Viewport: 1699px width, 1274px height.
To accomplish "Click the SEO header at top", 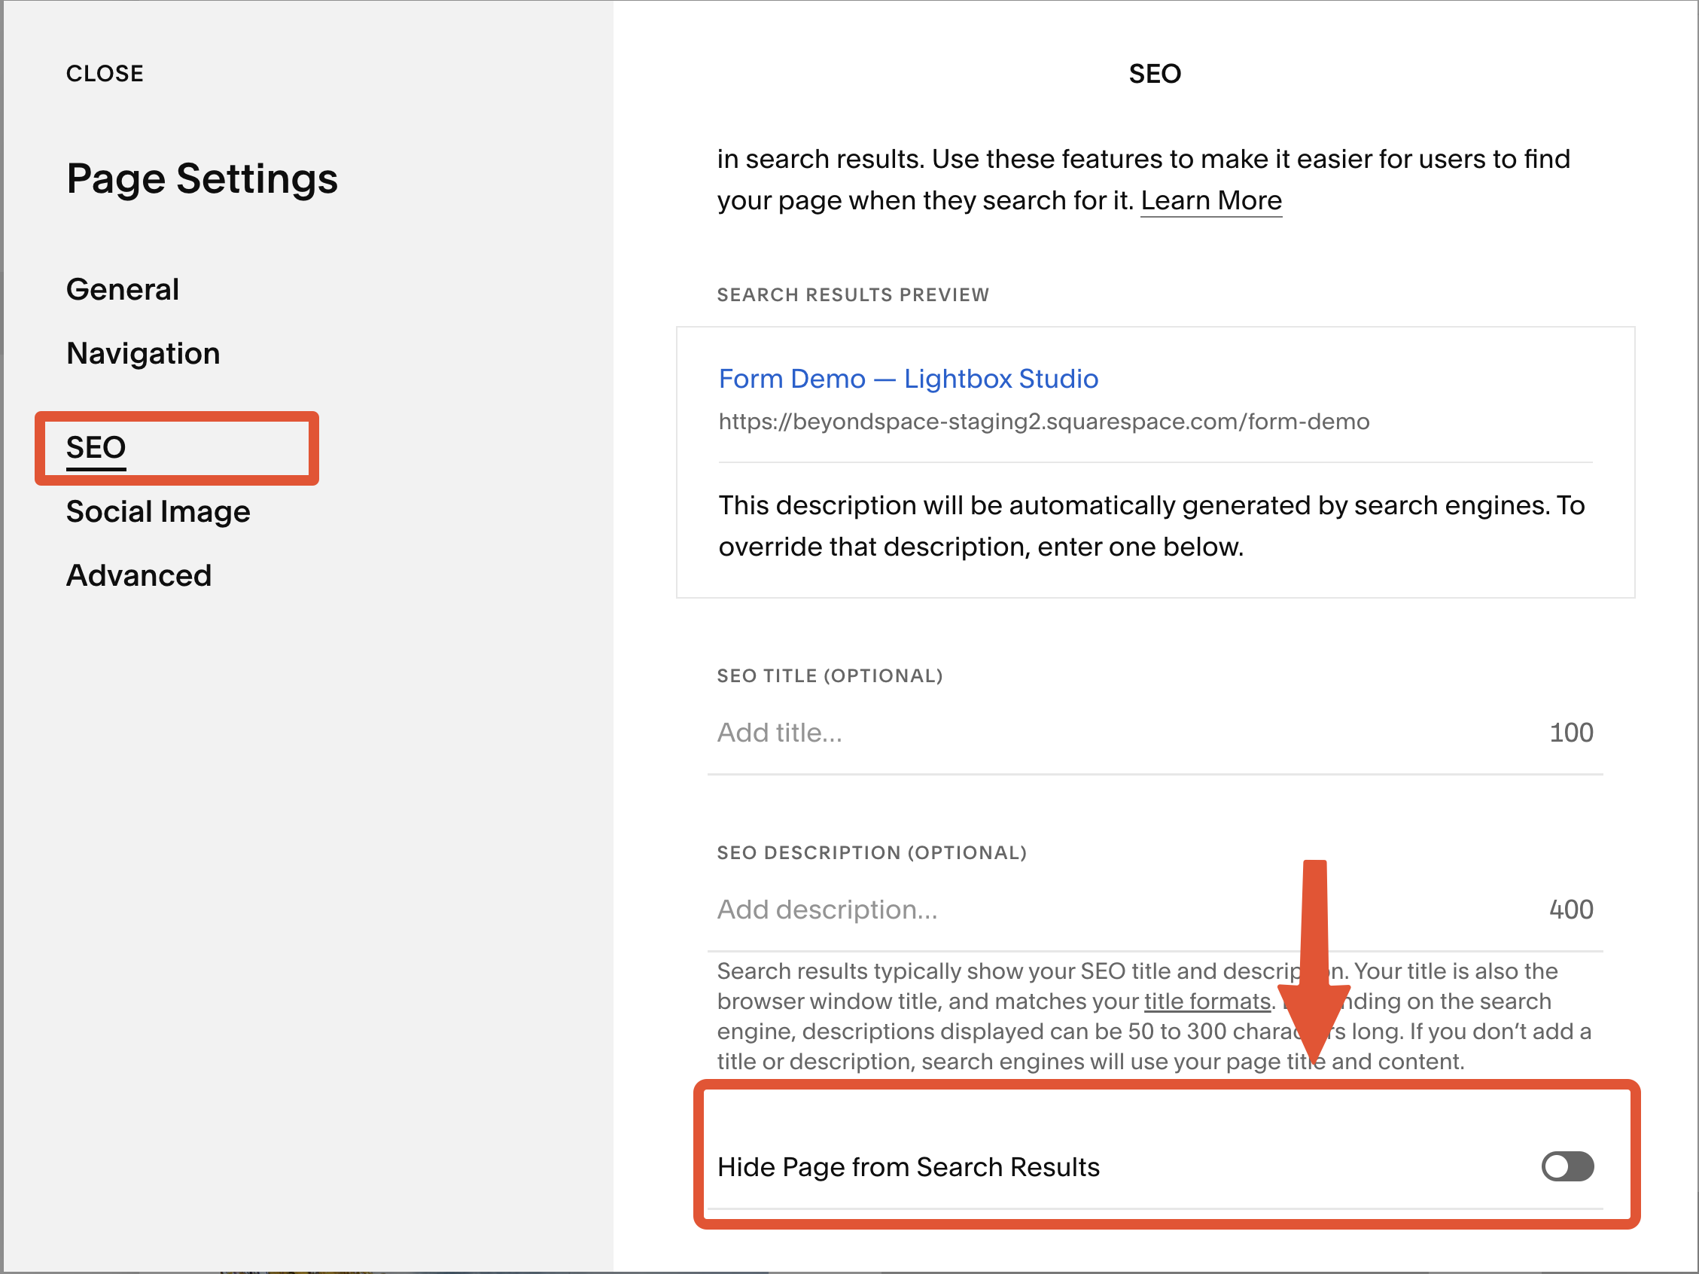I will (1155, 73).
